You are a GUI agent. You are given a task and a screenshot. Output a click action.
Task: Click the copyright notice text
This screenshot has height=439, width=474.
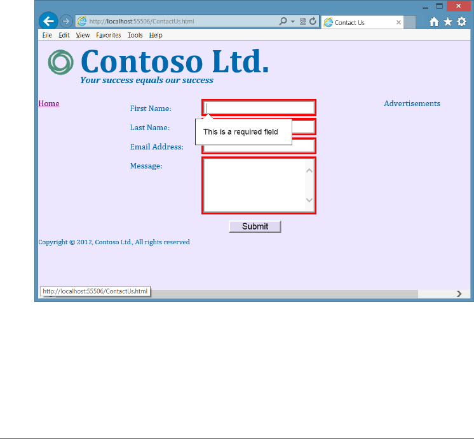[114, 242]
